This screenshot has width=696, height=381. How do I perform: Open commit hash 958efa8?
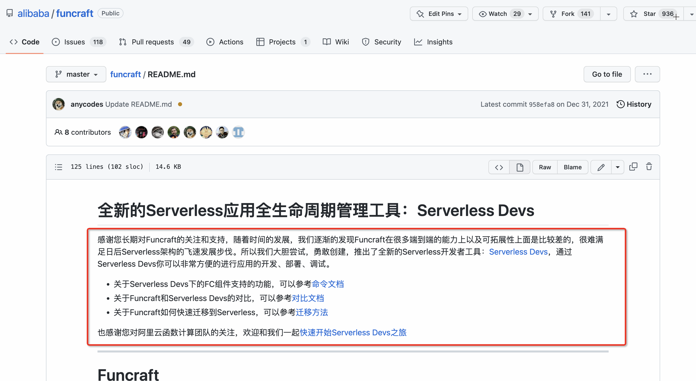[x=541, y=104]
